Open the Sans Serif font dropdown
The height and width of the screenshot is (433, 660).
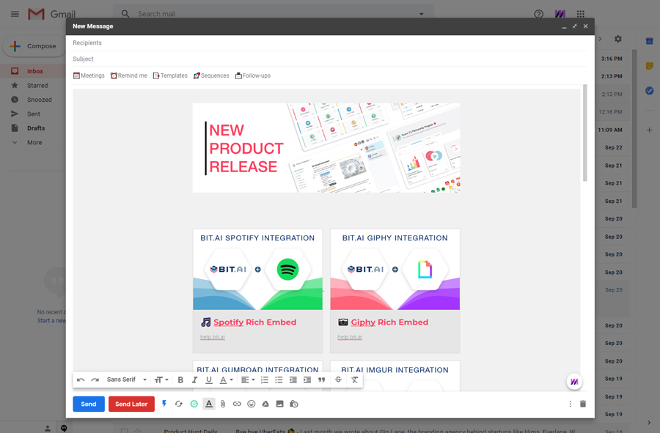125,380
